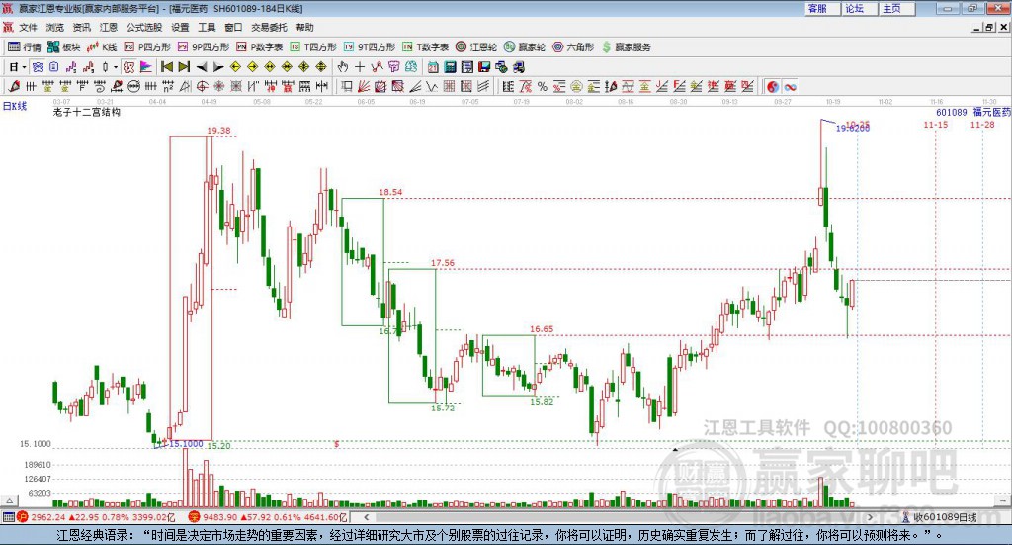
Task: Switch to the K线 candlestick chart
Action: click(x=102, y=47)
